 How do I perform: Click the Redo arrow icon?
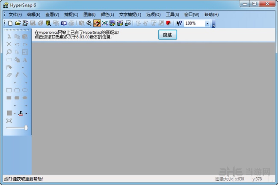[25, 44]
